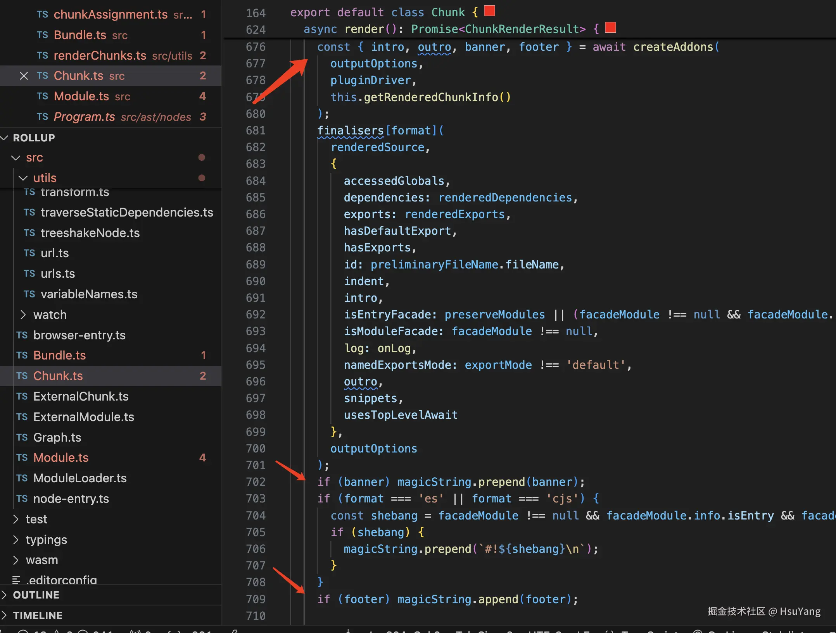836x633 pixels.
Task: Click TS icon of chunkAssignment.ts open editor
Action: tap(42, 14)
